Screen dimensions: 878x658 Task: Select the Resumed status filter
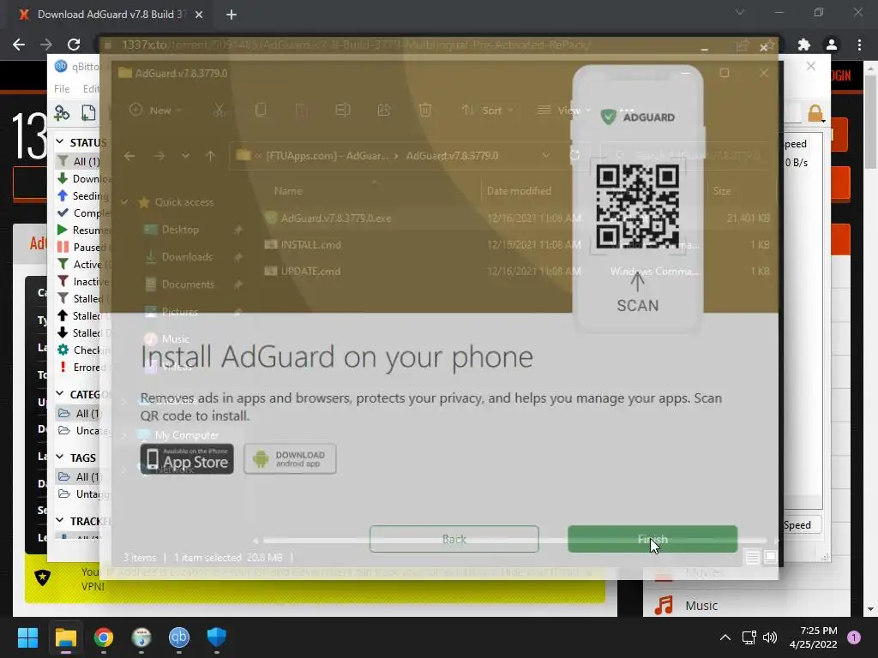[83, 230]
